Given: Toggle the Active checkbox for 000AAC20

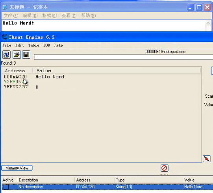Looking at the screenshot, I should point(6,187).
